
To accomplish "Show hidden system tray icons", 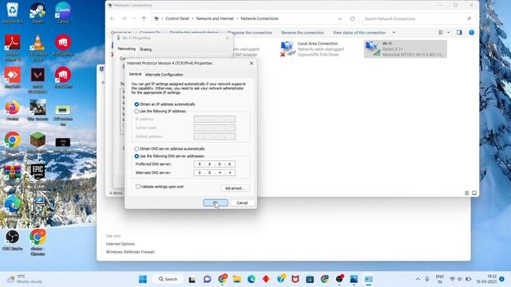I will [x=418, y=279].
